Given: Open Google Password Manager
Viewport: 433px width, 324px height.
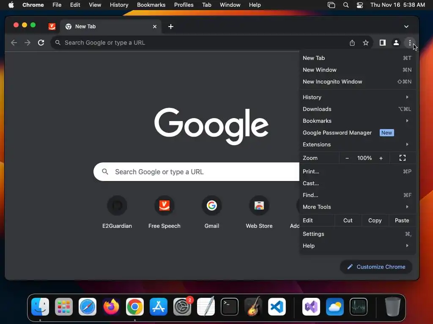Looking at the screenshot, I should (357, 132).
